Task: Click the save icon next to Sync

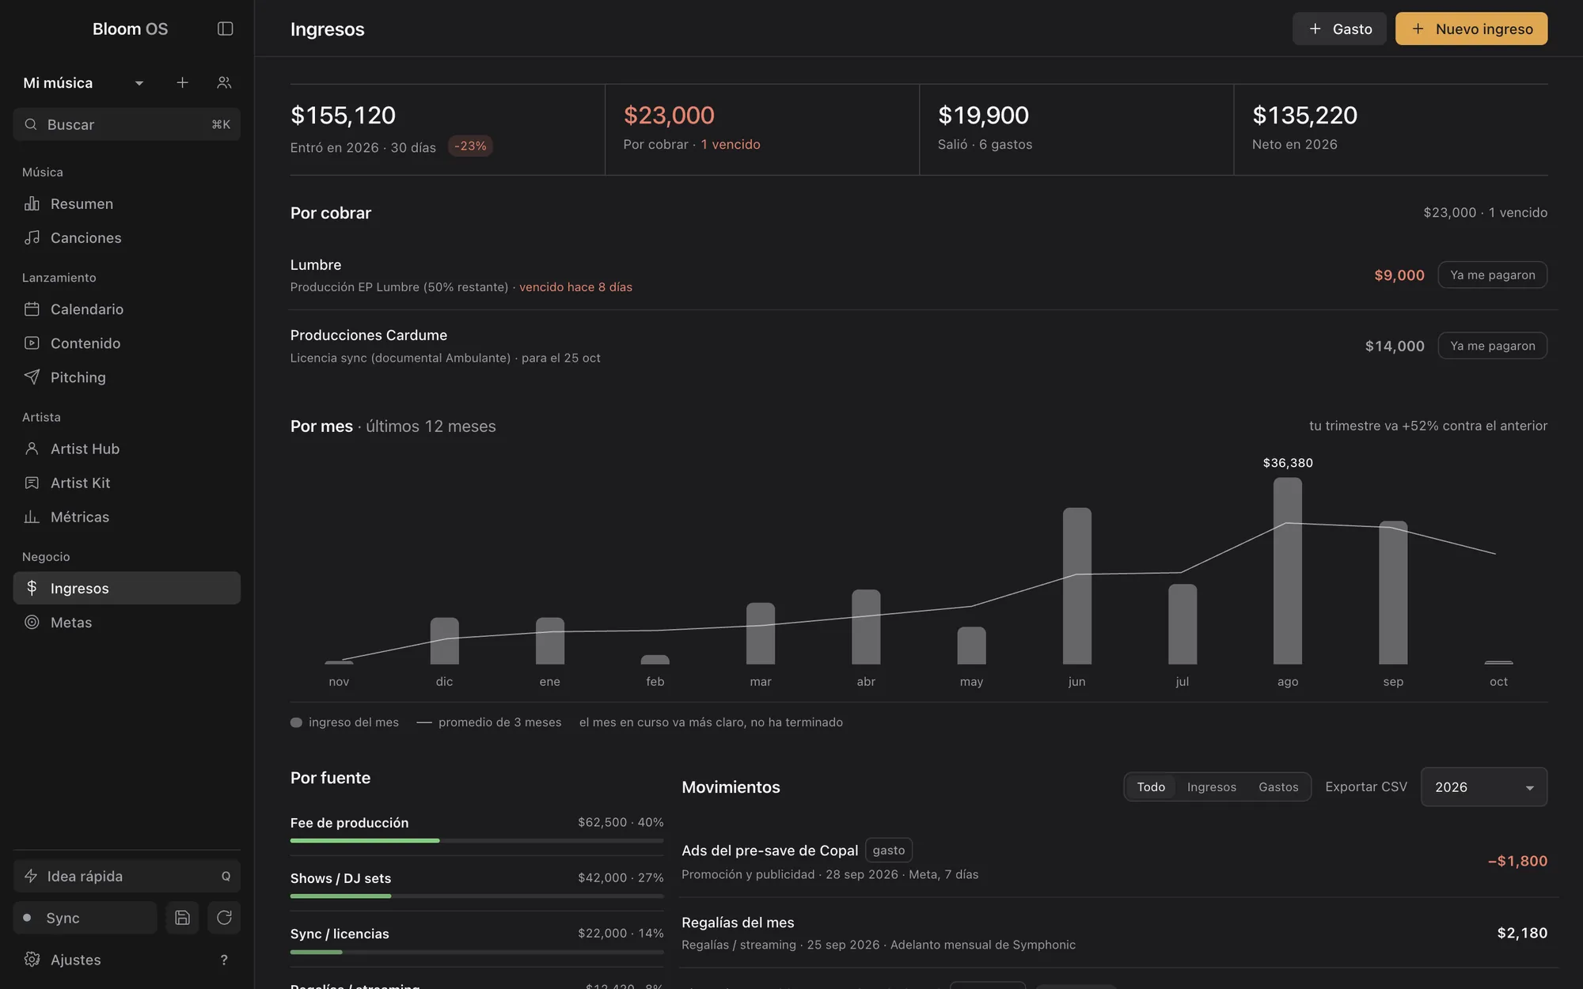Action: pos(182,918)
